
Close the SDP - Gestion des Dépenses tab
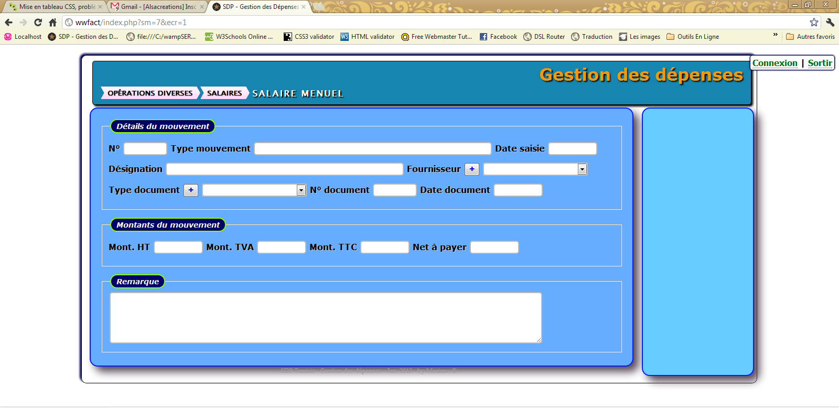pyautogui.click(x=304, y=7)
